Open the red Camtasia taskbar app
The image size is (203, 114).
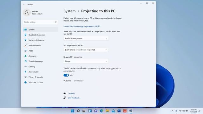(x=125, y=111)
